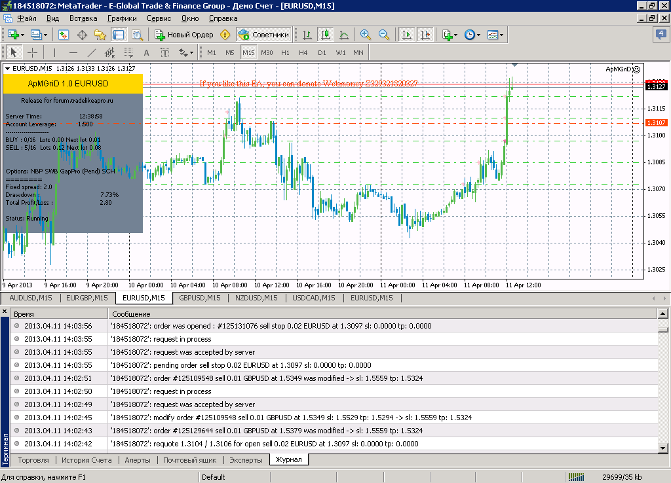Open the Файл menu
This screenshot has height=483, width=671.
click(26, 18)
